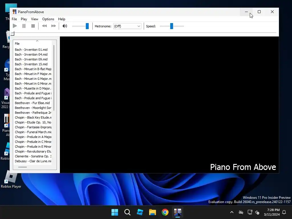The image size is (292, 219).
Task: Select Chopin - Revolutionary Etude entry
Action: point(33,151)
